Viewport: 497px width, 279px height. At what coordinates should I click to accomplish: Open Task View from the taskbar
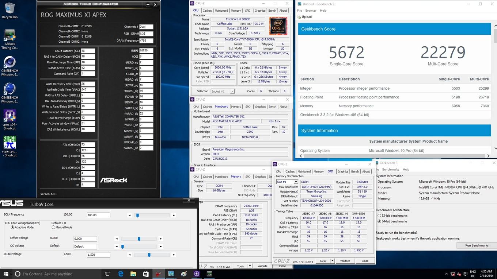(x=107, y=274)
